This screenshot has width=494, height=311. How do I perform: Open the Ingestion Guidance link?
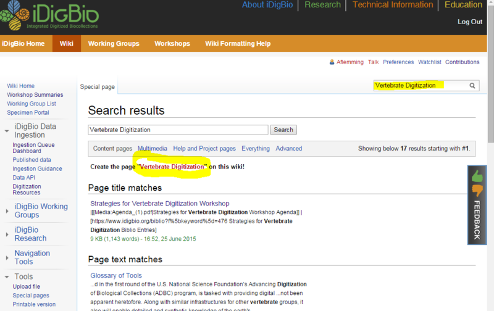pyautogui.click(x=37, y=168)
